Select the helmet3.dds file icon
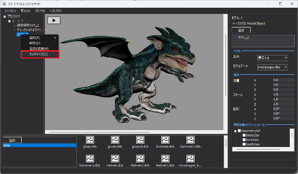Image resolution: width=298 pixels, height=174 pixels. pos(165,159)
